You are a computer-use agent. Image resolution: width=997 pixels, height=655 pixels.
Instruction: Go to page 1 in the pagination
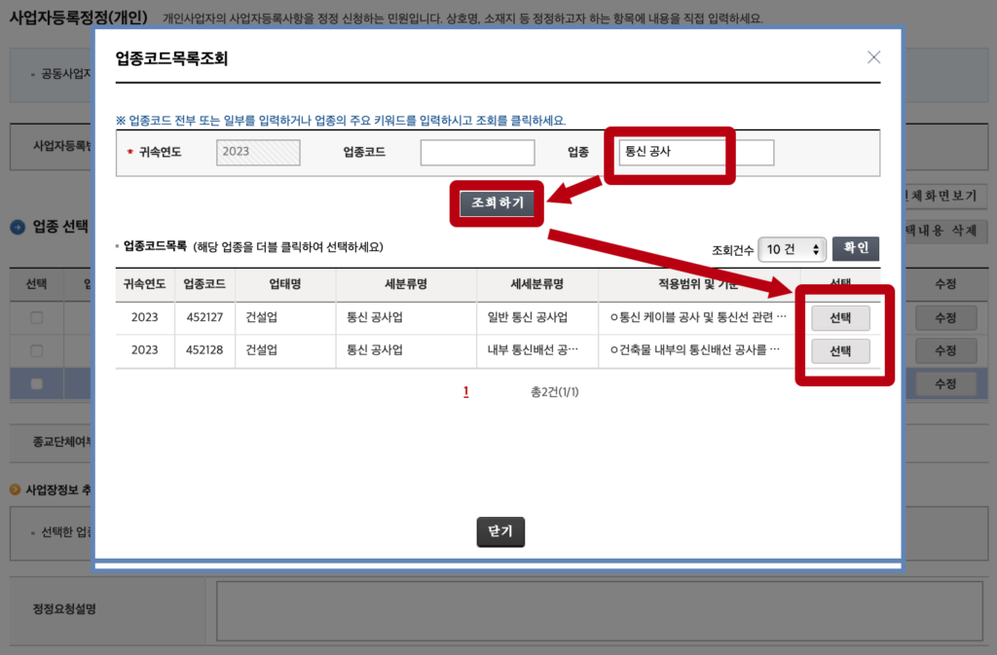pyautogui.click(x=466, y=392)
